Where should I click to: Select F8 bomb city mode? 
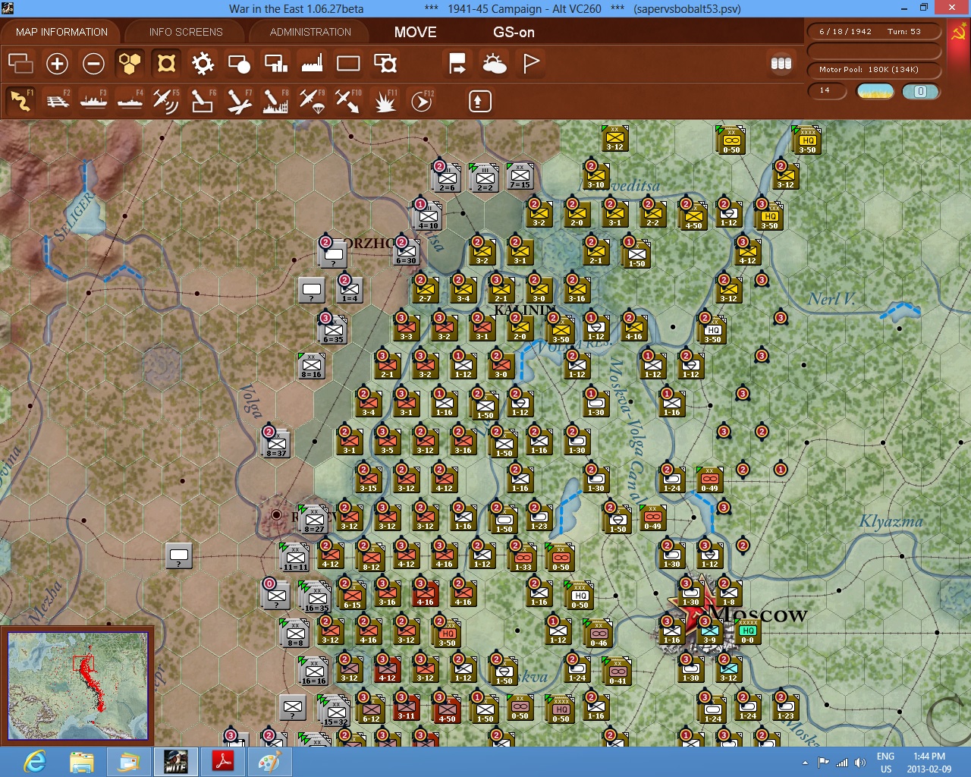(x=275, y=100)
